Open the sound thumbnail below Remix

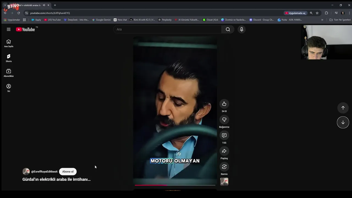point(224,182)
